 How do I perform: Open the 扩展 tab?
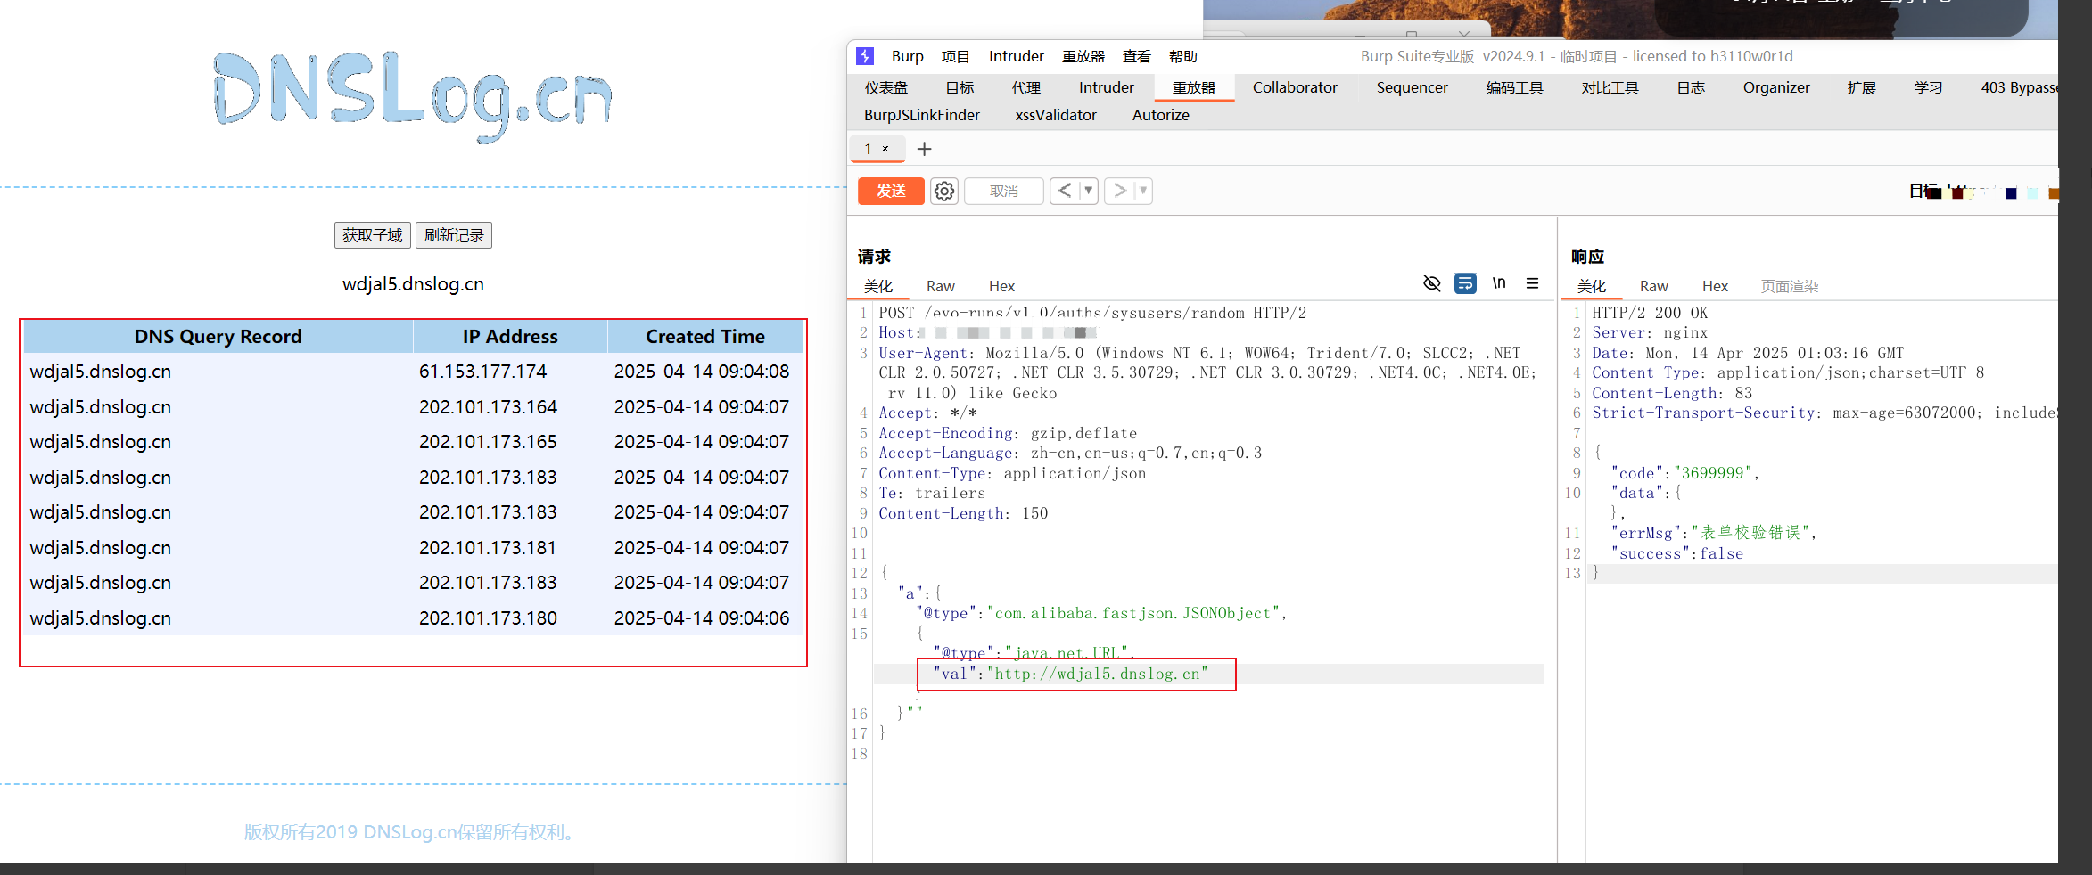(x=1861, y=87)
